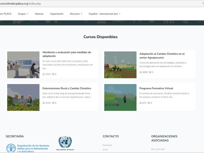Screen dimensions: 204x153
Task: Open the Español - Internacional language selector
Action: [x=104, y=14]
